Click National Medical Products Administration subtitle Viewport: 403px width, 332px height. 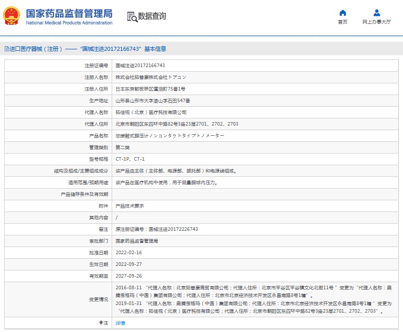69,23
